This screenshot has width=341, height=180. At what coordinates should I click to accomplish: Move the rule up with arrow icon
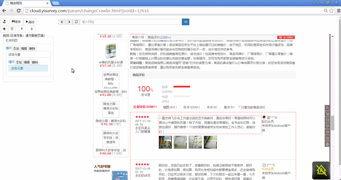click(22, 29)
